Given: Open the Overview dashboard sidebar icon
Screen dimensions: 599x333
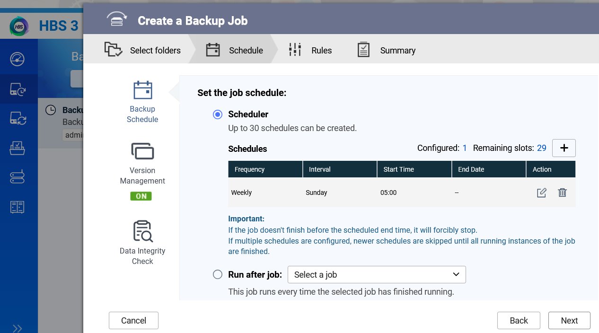Looking at the screenshot, I should click(x=18, y=59).
